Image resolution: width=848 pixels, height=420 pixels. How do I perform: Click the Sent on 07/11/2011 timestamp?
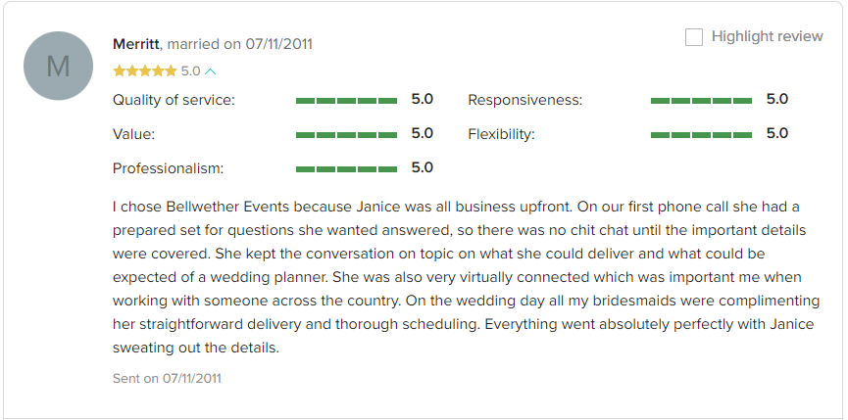(x=167, y=378)
